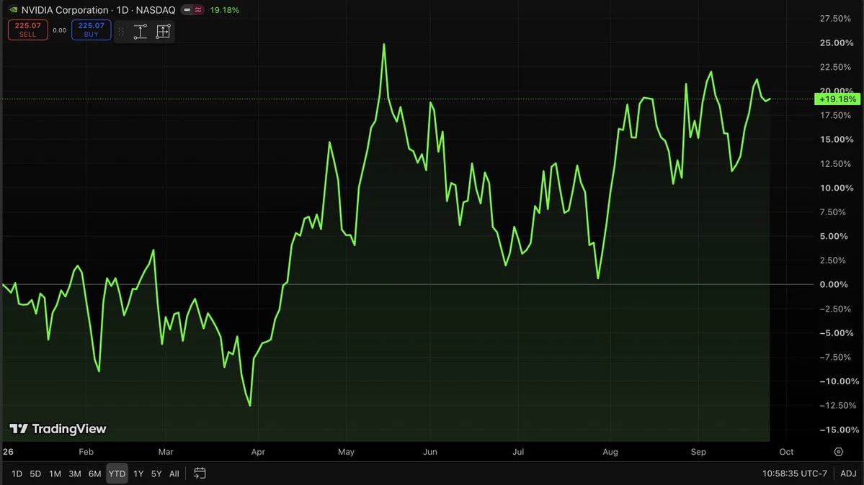Click the +19.18% current price label
864x485 pixels.
pyautogui.click(x=837, y=99)
